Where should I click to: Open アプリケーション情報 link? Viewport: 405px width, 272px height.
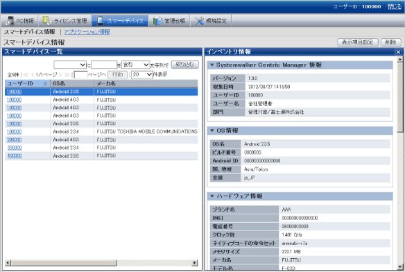[x=87, y=32]
